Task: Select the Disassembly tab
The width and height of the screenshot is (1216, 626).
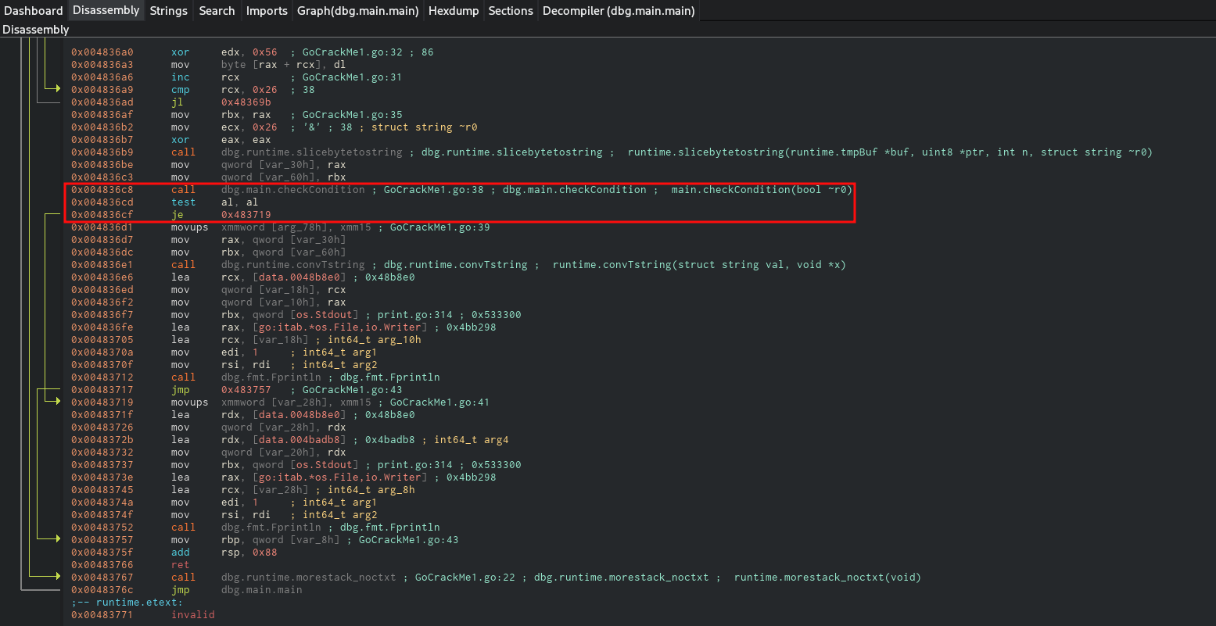Action: tap(106, 11)
